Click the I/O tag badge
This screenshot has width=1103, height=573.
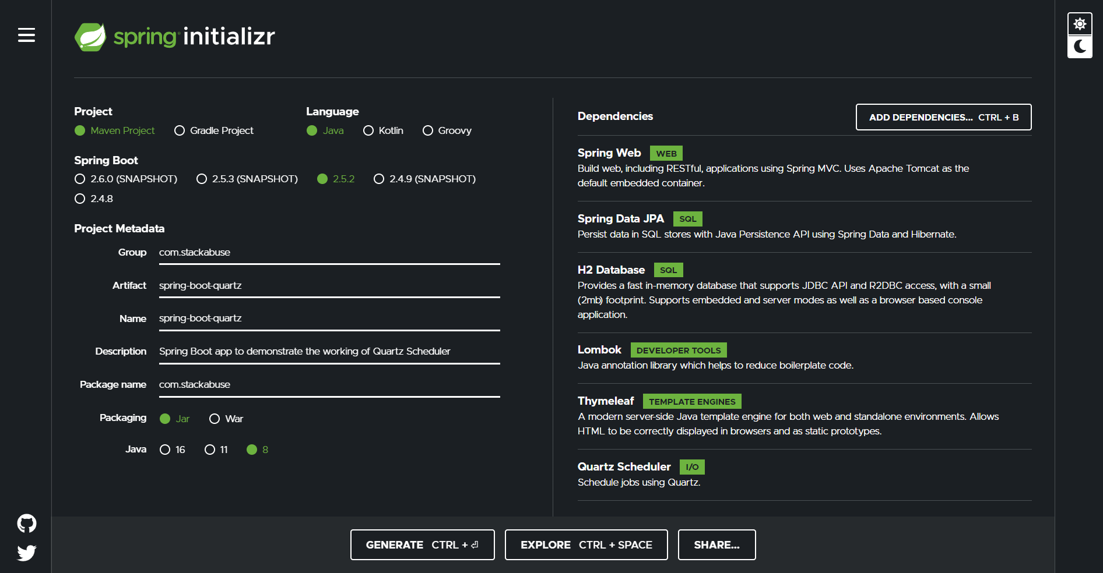point(692,467)
